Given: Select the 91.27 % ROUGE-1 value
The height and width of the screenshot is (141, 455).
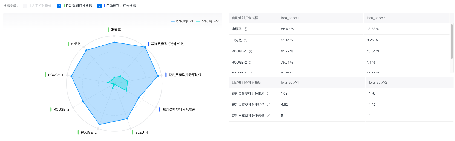Looking at the screenshot, I should click(287, 51).
